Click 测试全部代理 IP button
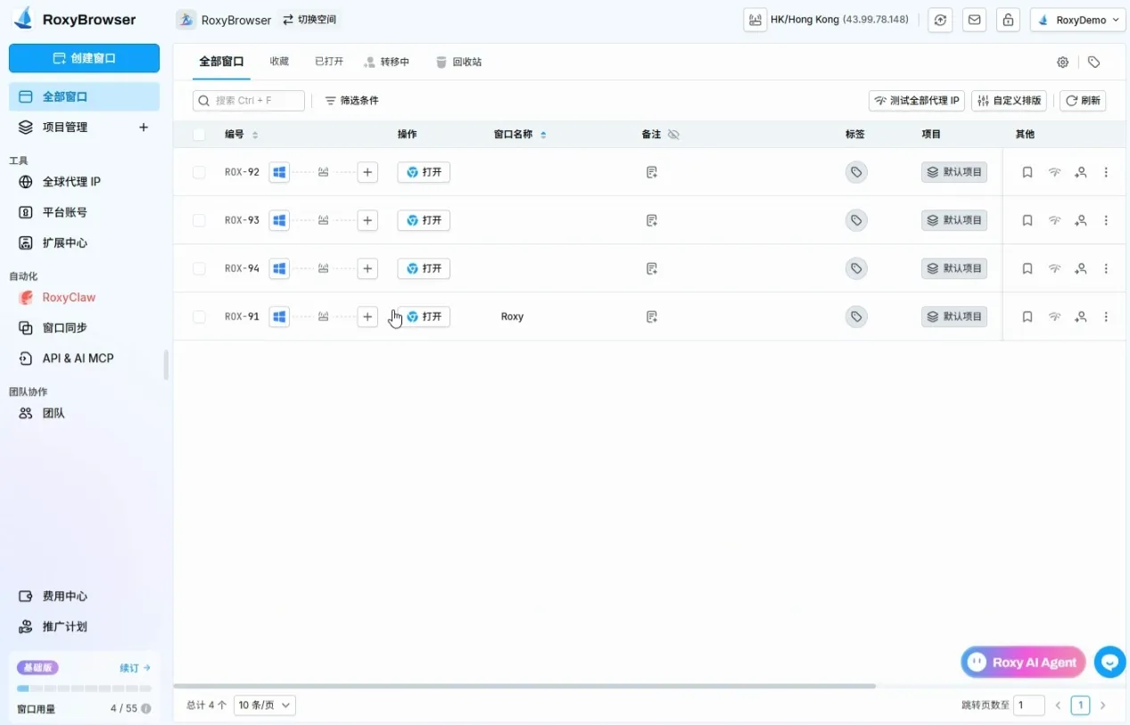 pyautogui.click(x=917, y=101)
